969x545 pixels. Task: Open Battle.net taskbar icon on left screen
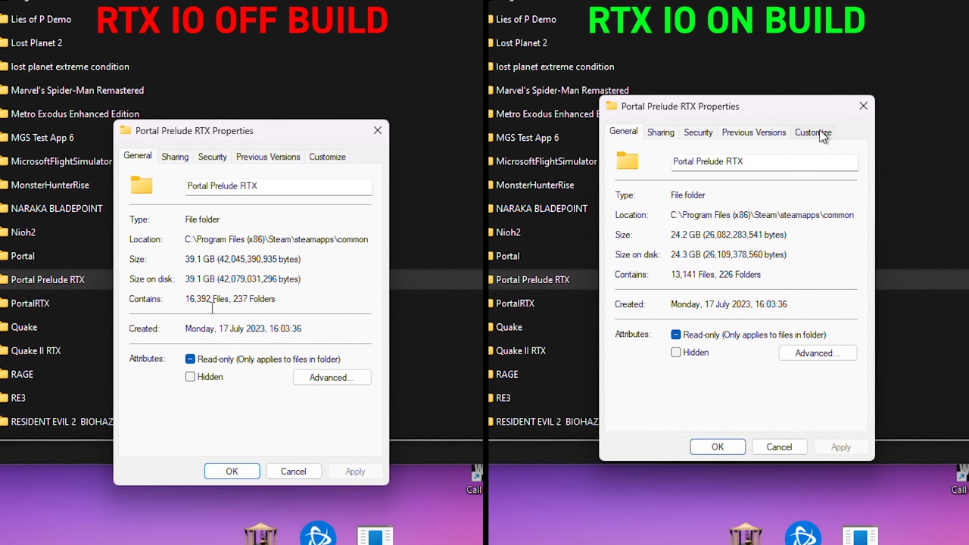318,534
